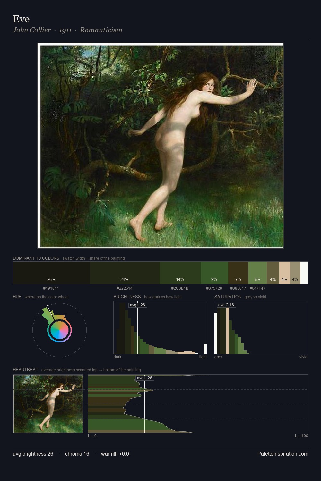
Task: Click the 'HEARTBEAT' section heading
Action: pyautogui.click(x=25, y=370)
